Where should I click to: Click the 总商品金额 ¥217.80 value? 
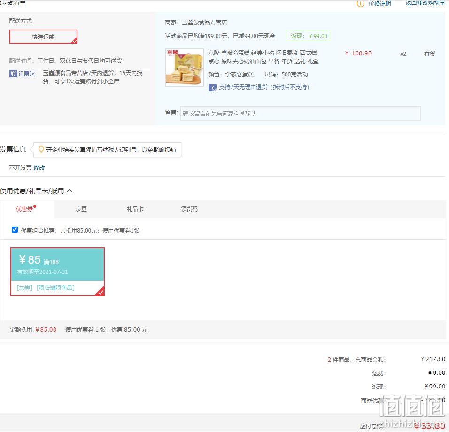[433, 359]
